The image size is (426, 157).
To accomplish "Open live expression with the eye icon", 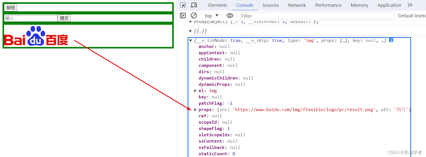I will pos(230,16).
